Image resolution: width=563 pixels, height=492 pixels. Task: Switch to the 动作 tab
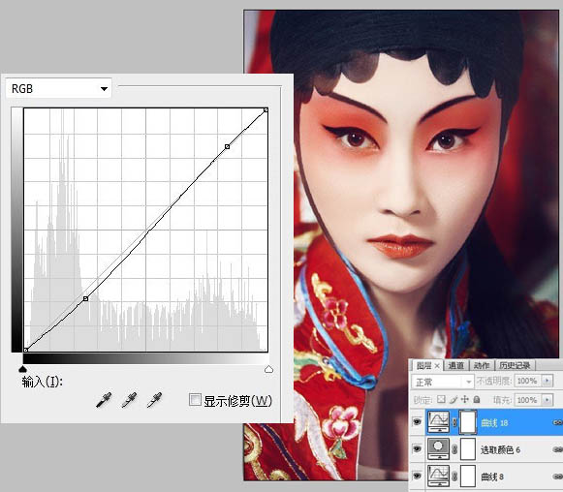(482, 366)
